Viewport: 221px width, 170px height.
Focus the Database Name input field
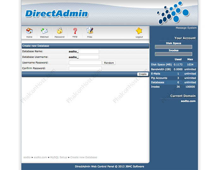point(89,51)
